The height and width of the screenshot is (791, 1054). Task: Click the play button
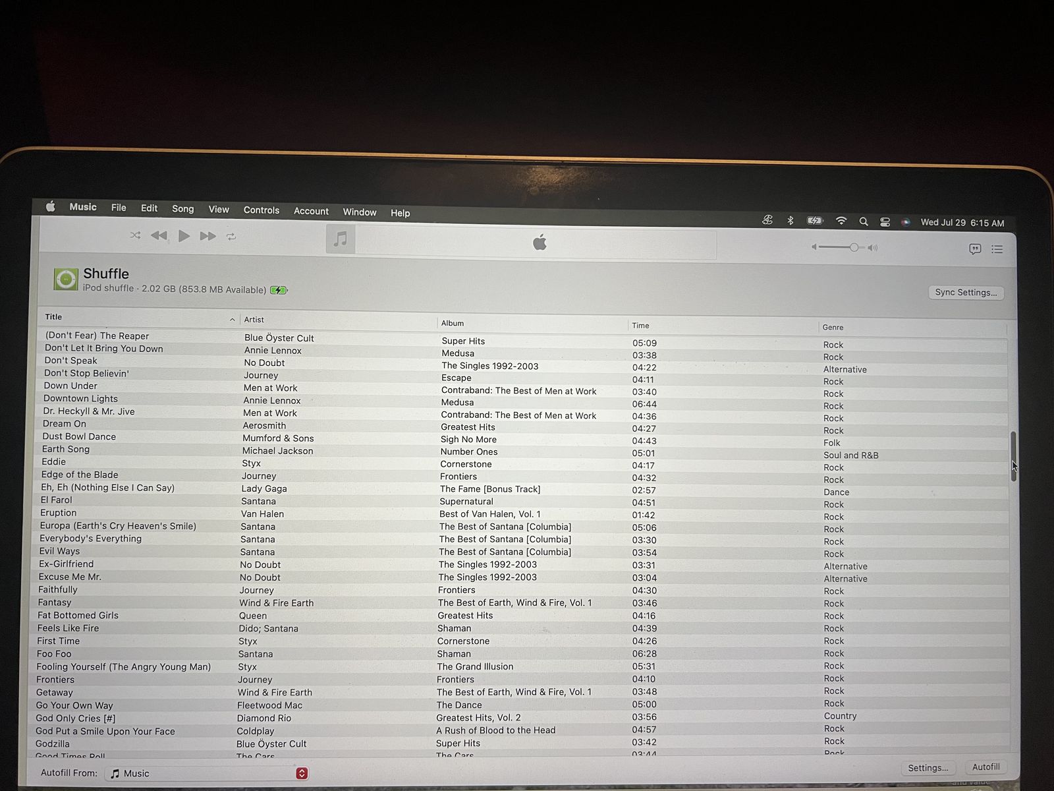(184, 236)
